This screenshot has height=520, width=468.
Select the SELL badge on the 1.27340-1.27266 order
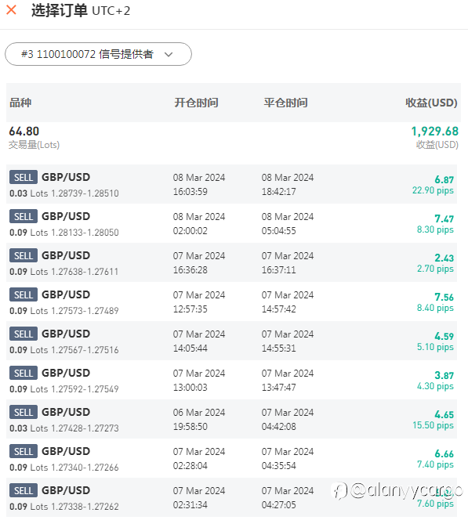24,451
